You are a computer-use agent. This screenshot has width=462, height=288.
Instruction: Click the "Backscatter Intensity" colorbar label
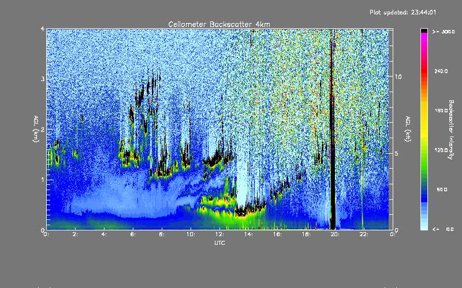(x=451, y=130)
